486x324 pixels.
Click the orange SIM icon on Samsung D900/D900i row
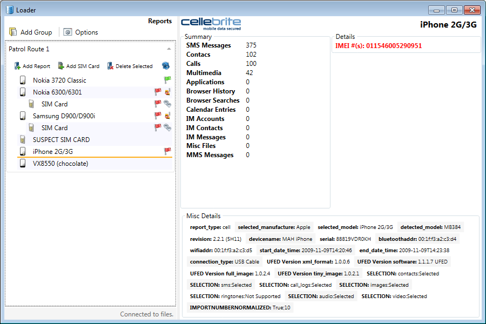click(x=167, y=116)
